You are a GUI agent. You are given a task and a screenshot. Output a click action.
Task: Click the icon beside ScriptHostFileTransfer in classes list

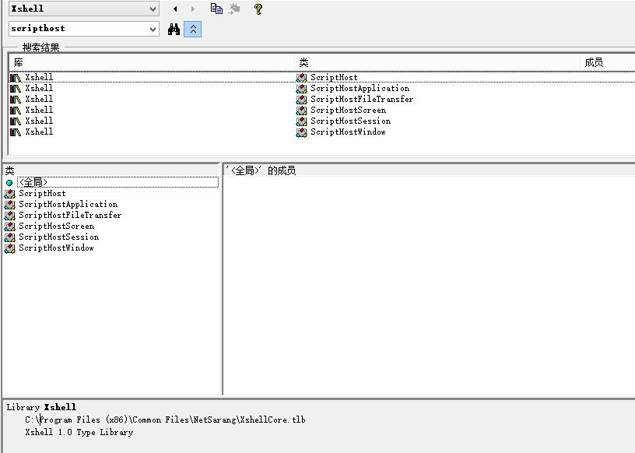click(9, 216)
